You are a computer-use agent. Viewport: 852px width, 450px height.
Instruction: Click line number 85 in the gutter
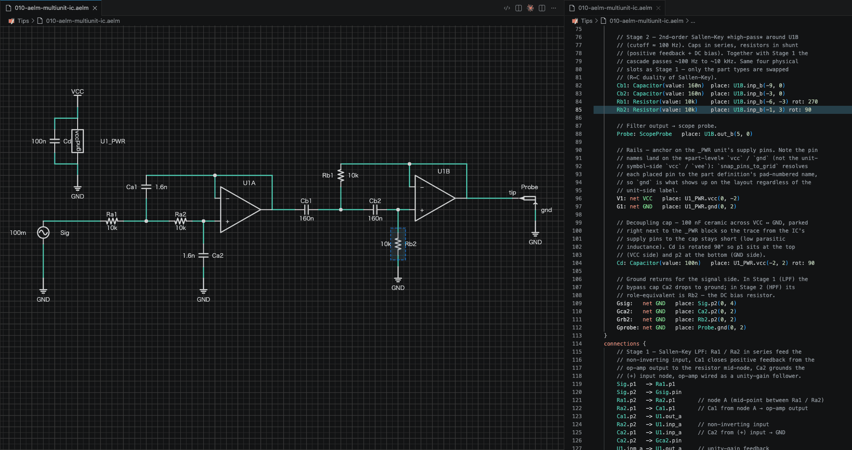(578, 110)
